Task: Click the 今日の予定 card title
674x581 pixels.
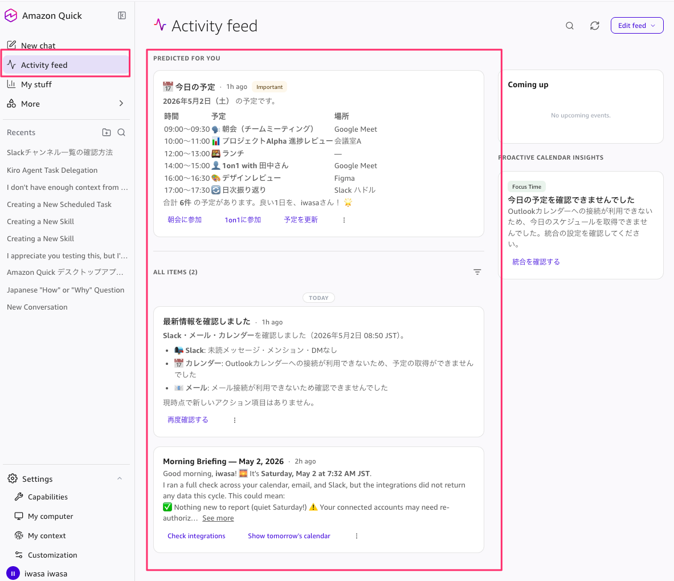Action: coord(195,87)
